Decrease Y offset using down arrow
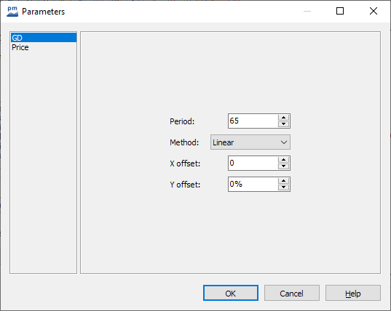The width and height of the screenshot is (391, 311). click(283, 187)
